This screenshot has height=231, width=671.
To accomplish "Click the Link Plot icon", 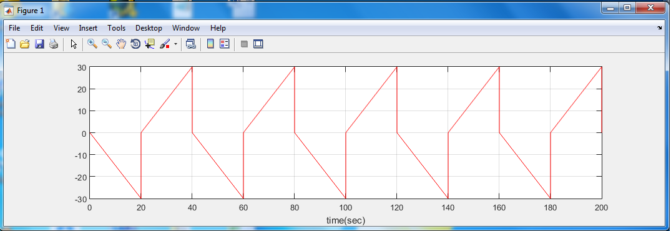I will 191,44.
